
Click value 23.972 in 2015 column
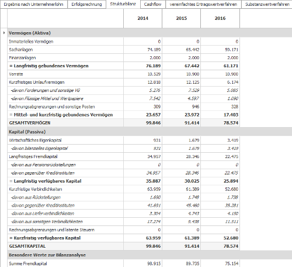tap(192, 115)
